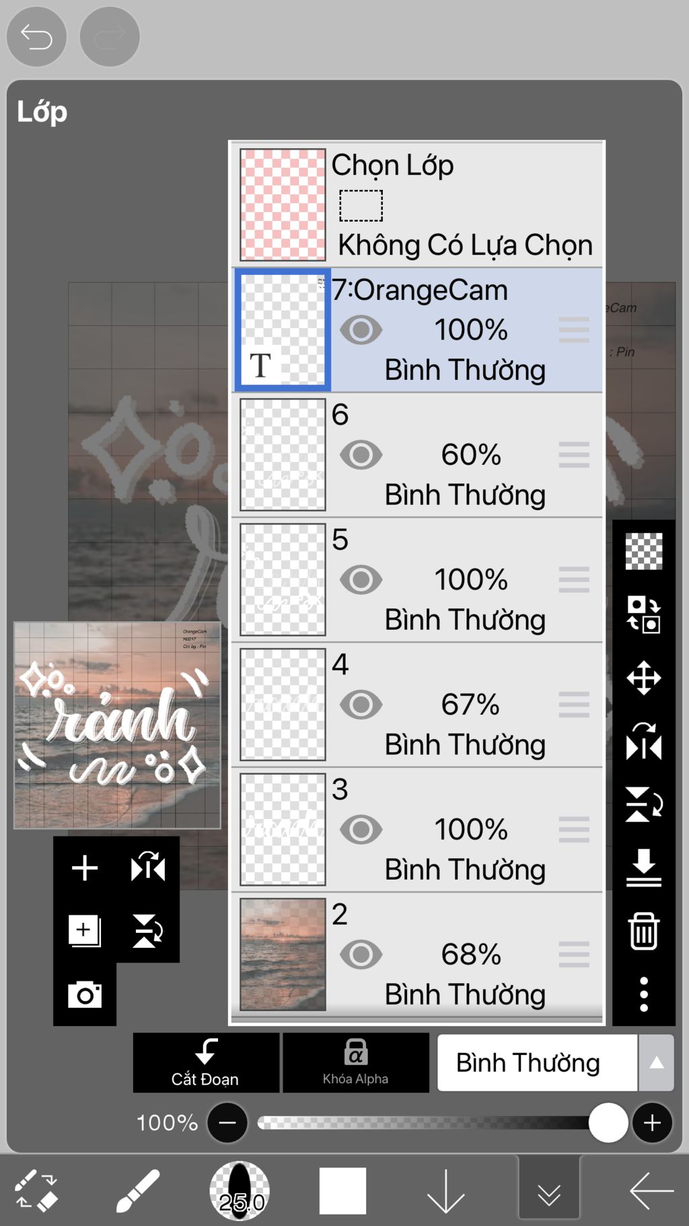Tap the undo arrow button

(x=36, y=36)
